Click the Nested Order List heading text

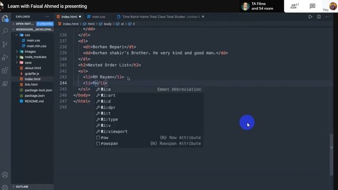pos(108,65)
